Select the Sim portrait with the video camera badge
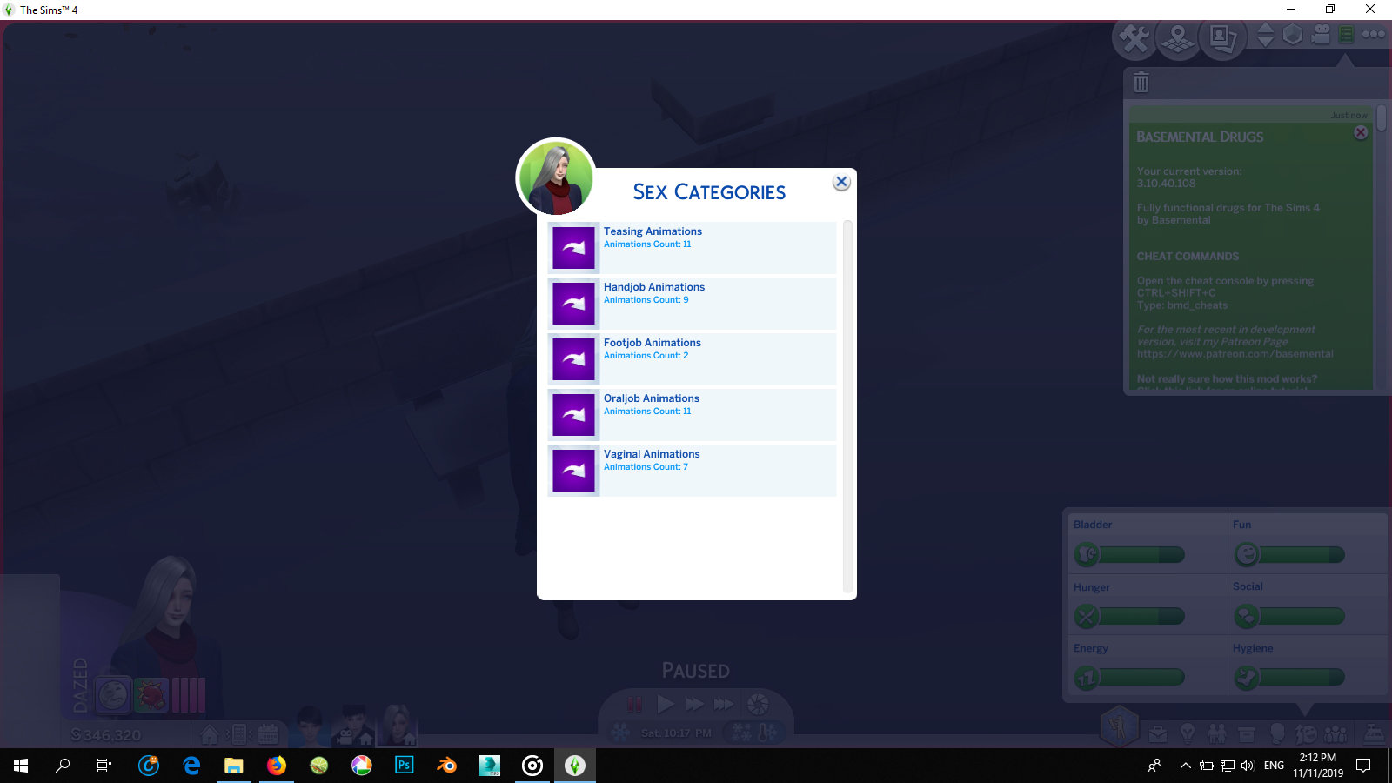The image size is (1392, 783). point(353,726)
